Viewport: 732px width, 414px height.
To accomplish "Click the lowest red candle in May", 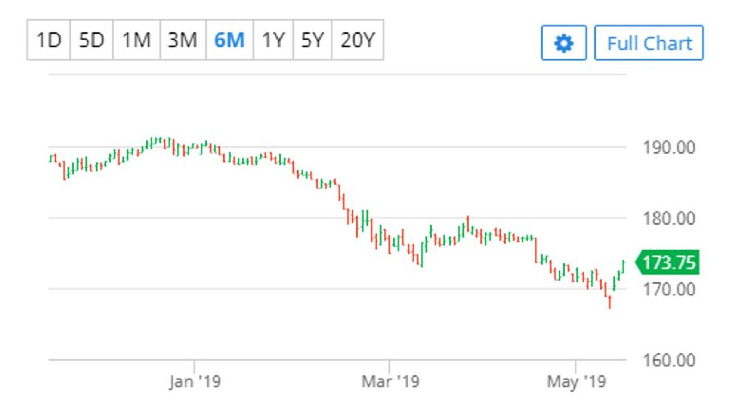I will pyautogui.click(x=610, y=302).
